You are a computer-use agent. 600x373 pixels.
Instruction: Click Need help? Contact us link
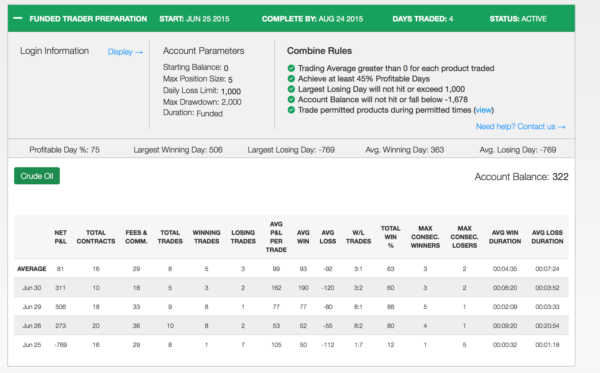click(x=521, y=126)
